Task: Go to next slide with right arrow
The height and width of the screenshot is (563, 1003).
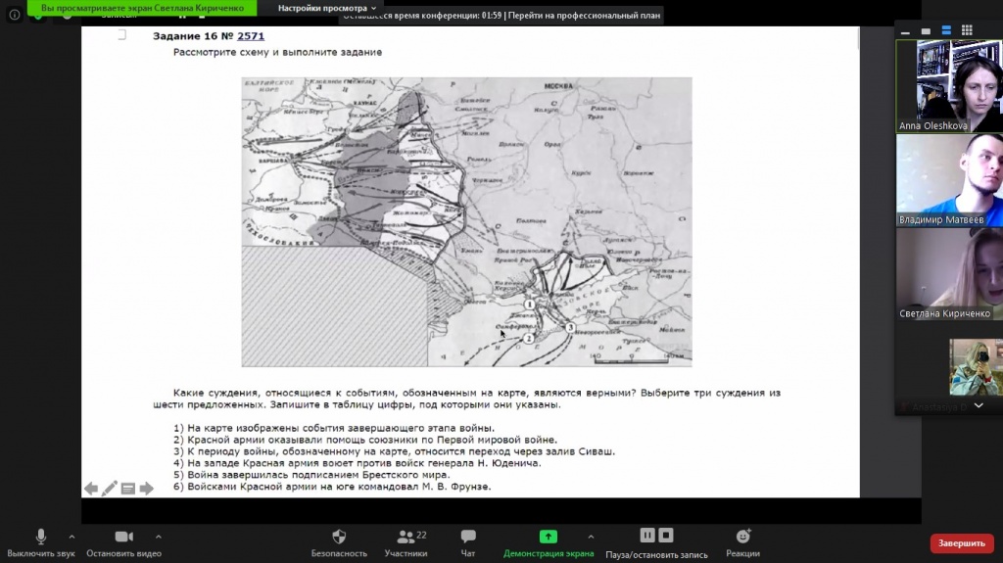Action: [x=147, y=489]
